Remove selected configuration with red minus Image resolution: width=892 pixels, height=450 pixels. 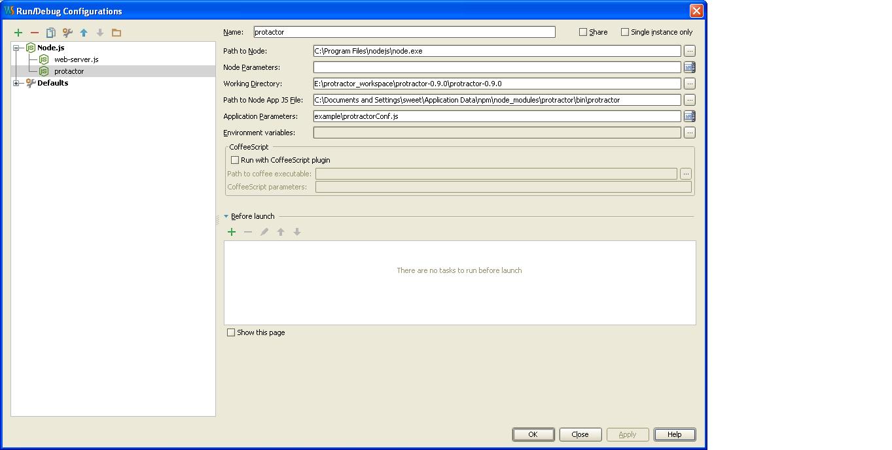(35, 33)
